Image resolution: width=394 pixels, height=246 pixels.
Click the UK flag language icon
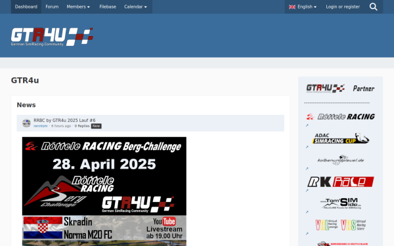pos(292,7)
